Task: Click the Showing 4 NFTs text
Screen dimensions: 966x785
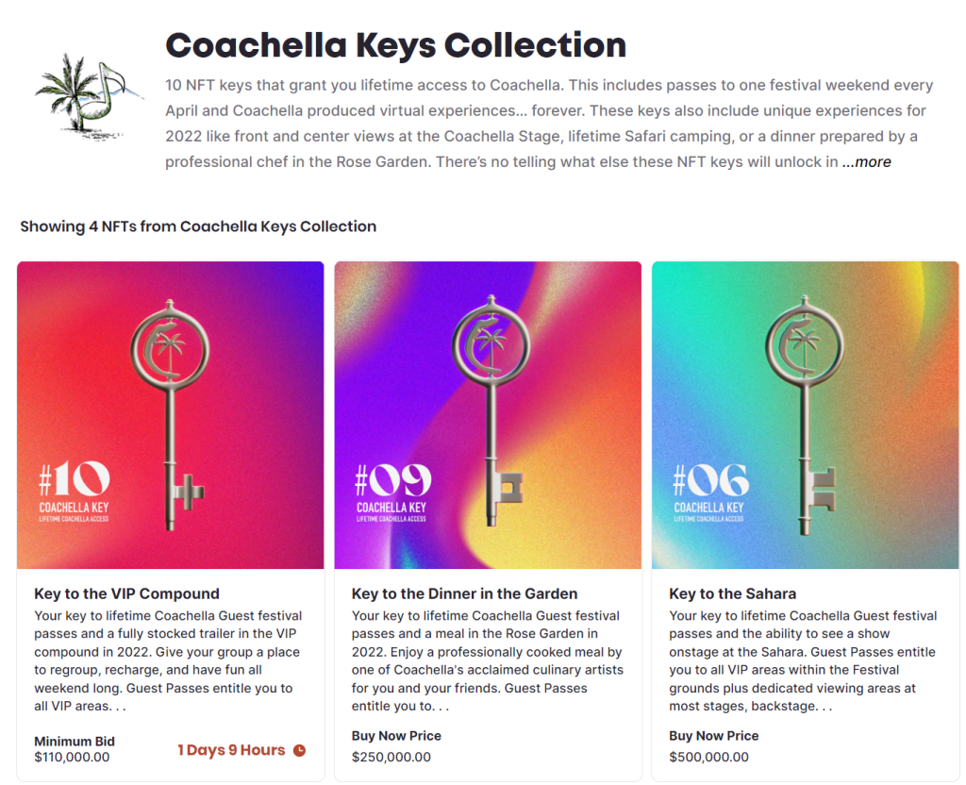Action: click(198, 226)
